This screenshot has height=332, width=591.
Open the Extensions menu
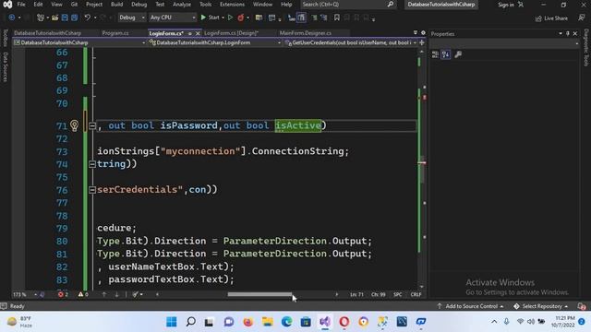pos(232,4)
